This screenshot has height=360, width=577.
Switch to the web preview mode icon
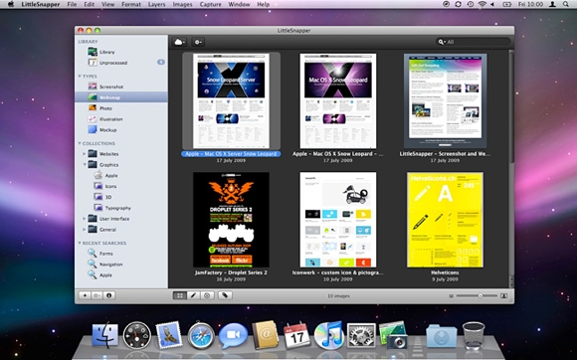pyautogui.click(x=207, y=295)
